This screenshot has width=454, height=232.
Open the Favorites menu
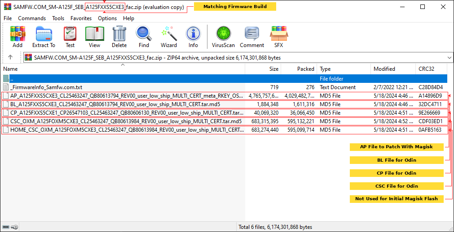(x=81, y=18)
